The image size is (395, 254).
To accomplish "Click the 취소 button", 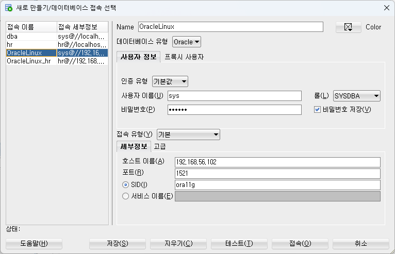I will pyautogui.click(x=361, y=243).
